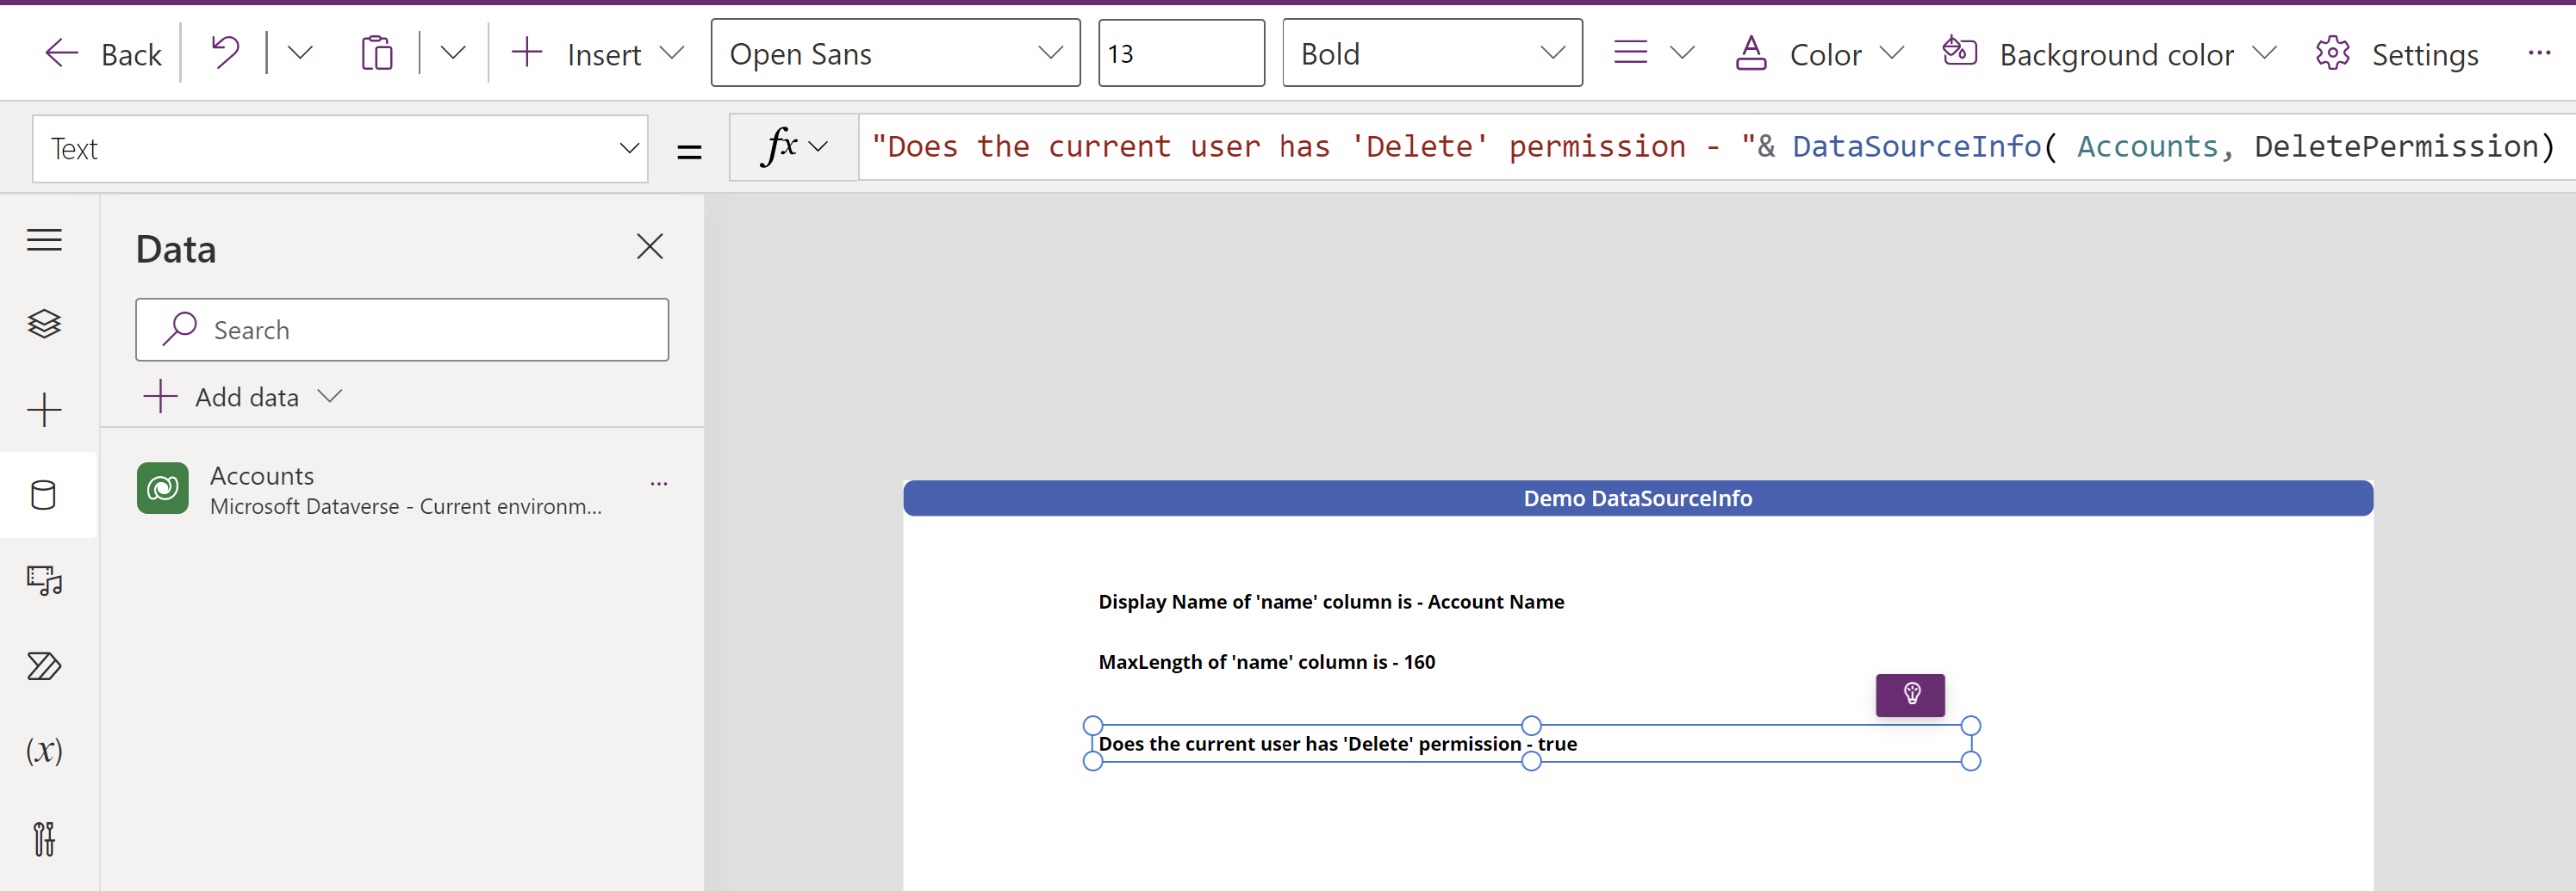Expand the Add data menu

click(x=244, y=397)
